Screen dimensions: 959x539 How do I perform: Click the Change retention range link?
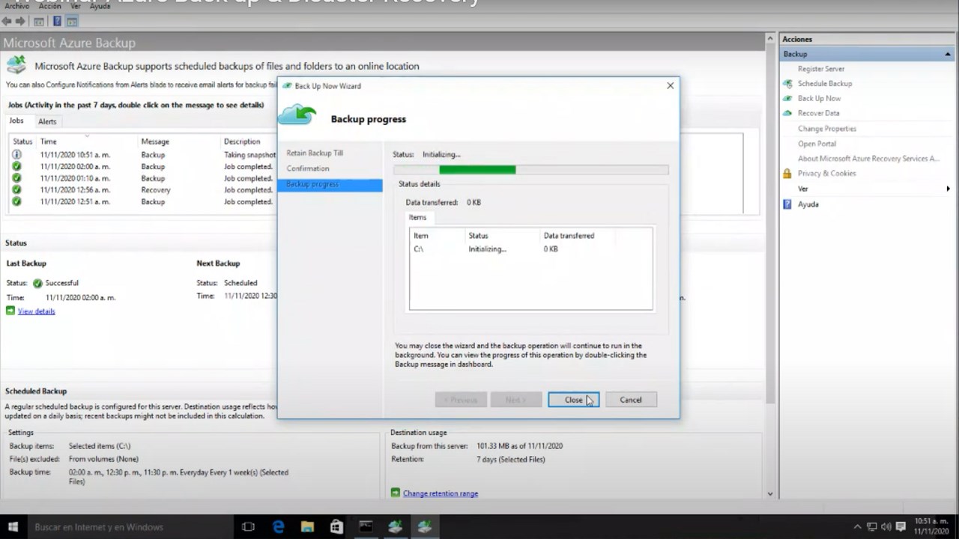coord(441,493)
